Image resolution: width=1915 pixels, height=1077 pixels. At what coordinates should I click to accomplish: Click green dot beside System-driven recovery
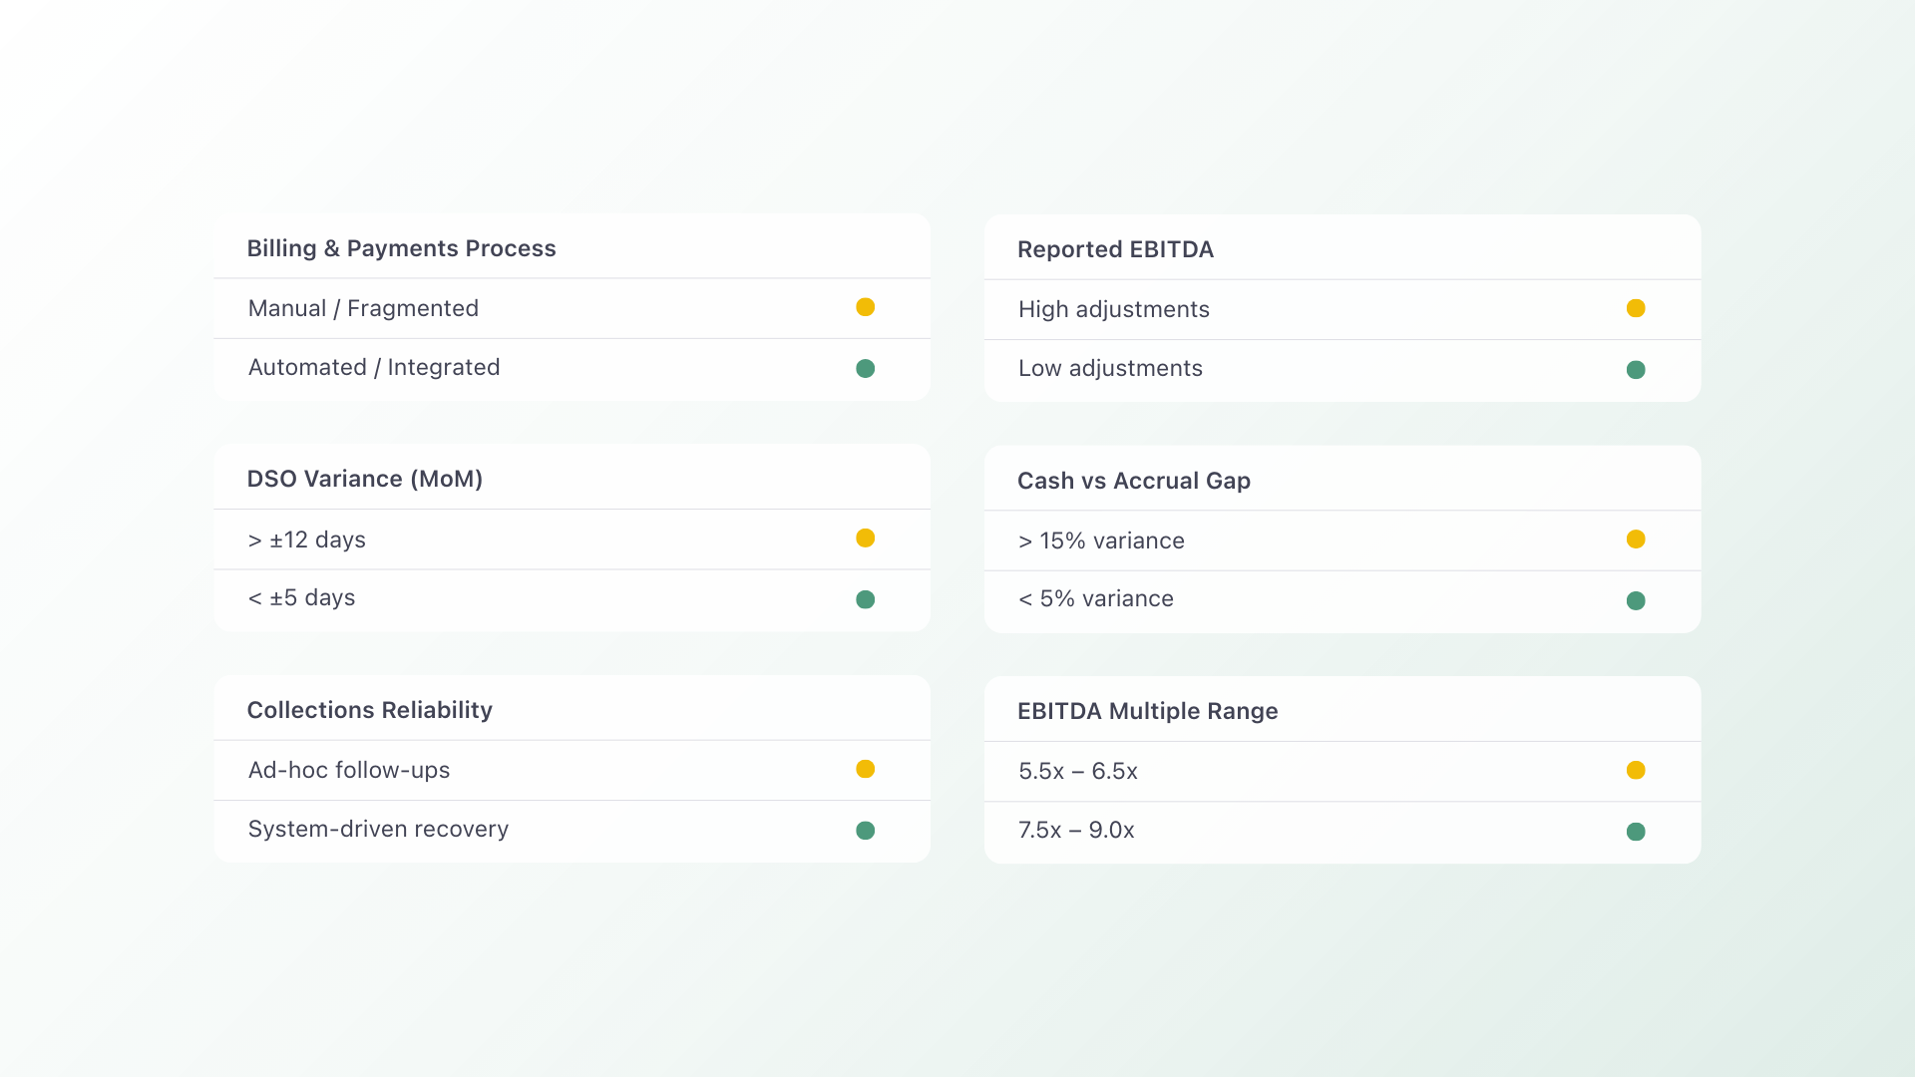tap(866, 831)
